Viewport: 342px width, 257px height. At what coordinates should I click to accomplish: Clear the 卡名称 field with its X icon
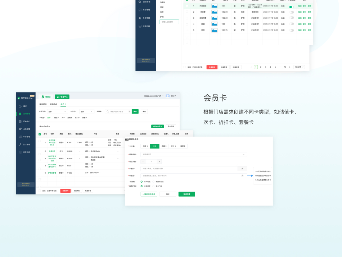click(x=242, y=176)
